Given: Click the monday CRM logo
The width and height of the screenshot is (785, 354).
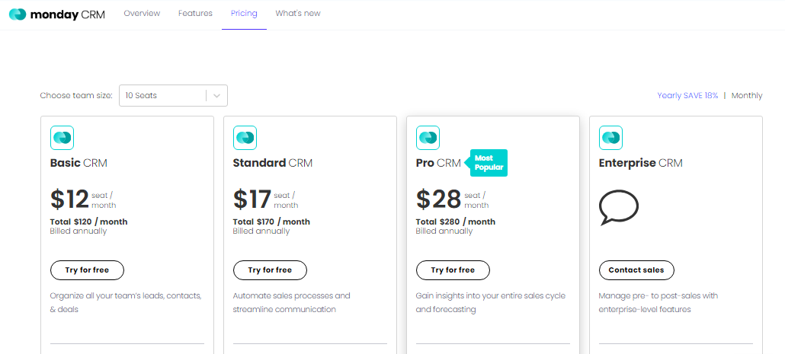Looking at the screenshot, I should (57, 14).
